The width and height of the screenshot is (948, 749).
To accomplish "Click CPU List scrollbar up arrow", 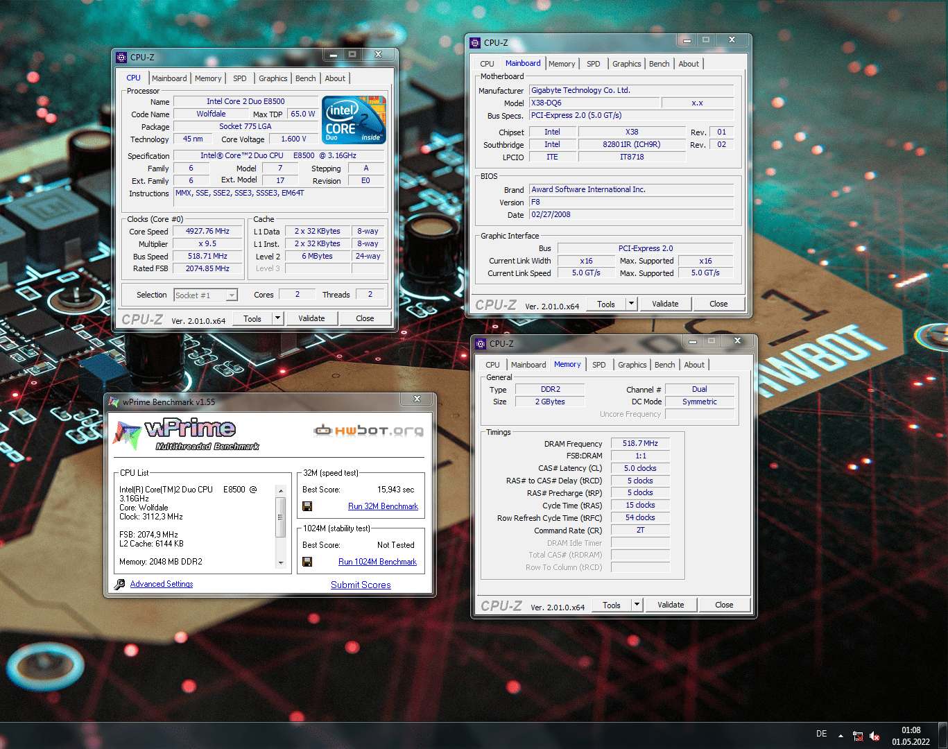I will [x=281, y=491].
